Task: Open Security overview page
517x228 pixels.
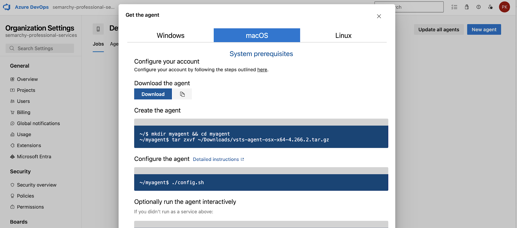Action: click(x=37, y=185)
